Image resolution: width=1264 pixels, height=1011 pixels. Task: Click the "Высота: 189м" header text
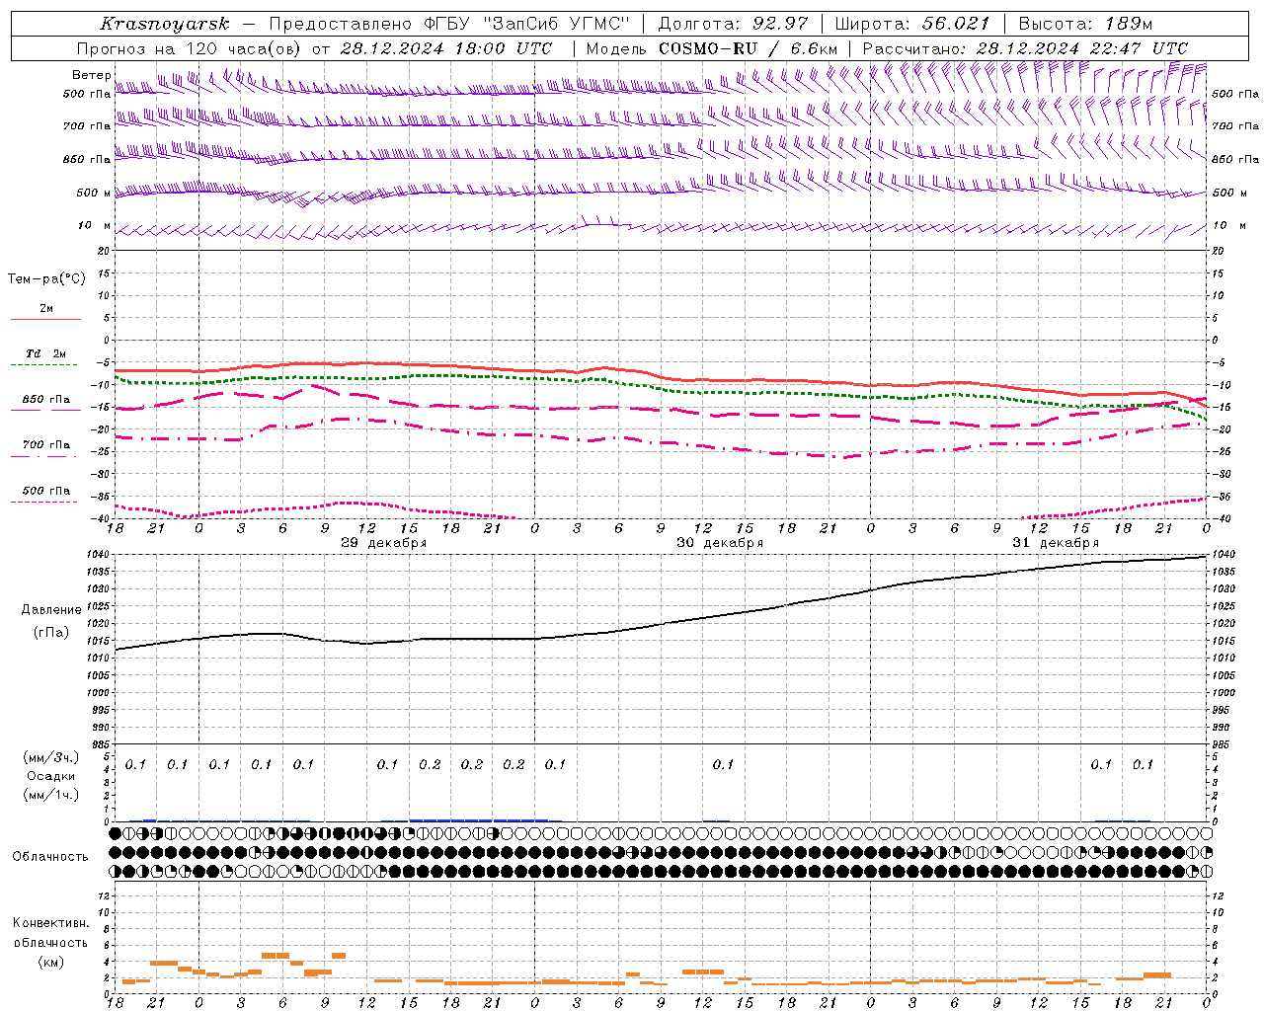coord(1085,24)
